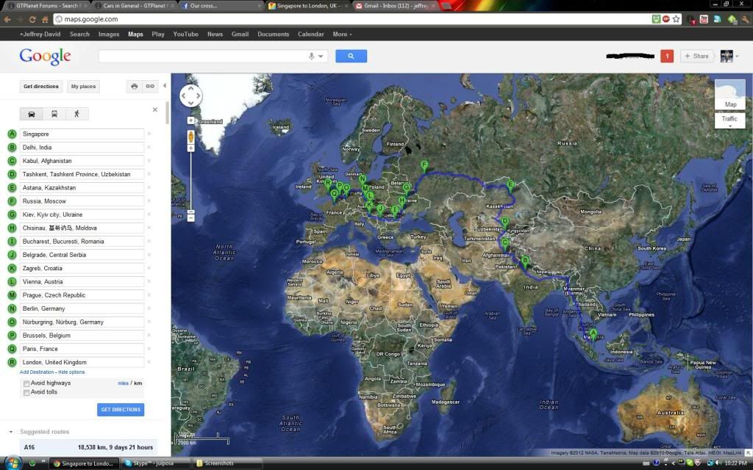
Task: Switch distance units to miles
Action: point(123,383)
